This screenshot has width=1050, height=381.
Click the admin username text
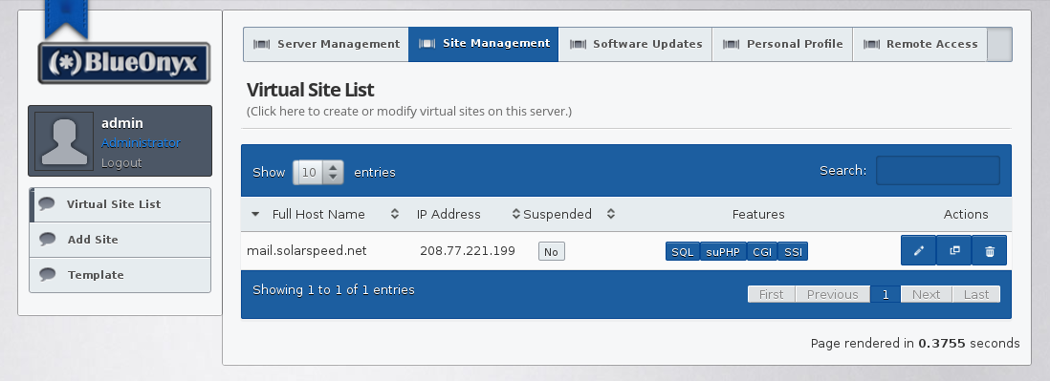pos(122,123)
